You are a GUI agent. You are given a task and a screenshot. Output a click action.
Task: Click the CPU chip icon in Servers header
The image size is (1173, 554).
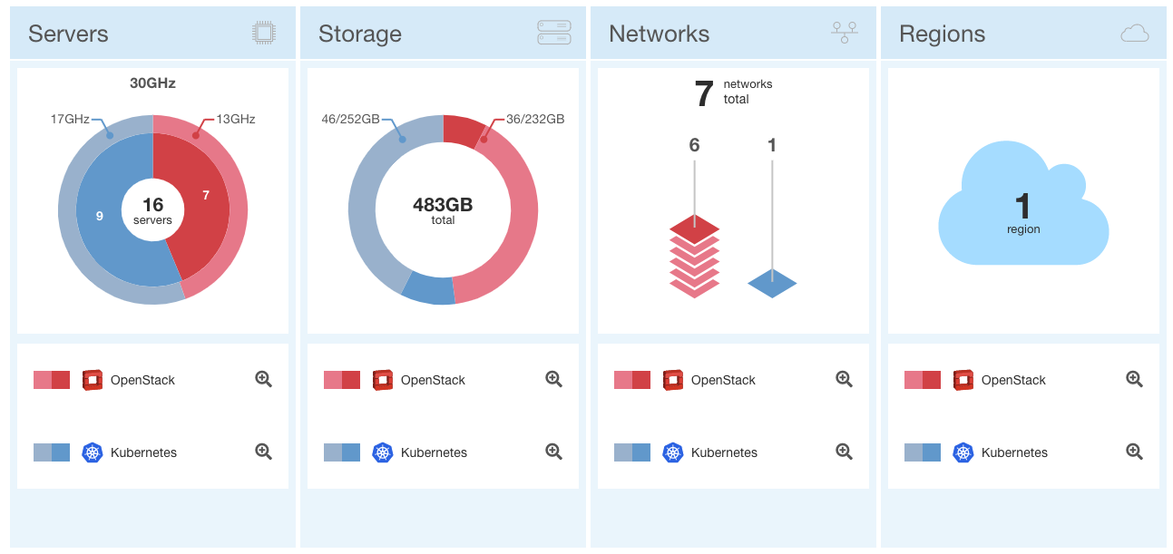(x=263, y=34)
